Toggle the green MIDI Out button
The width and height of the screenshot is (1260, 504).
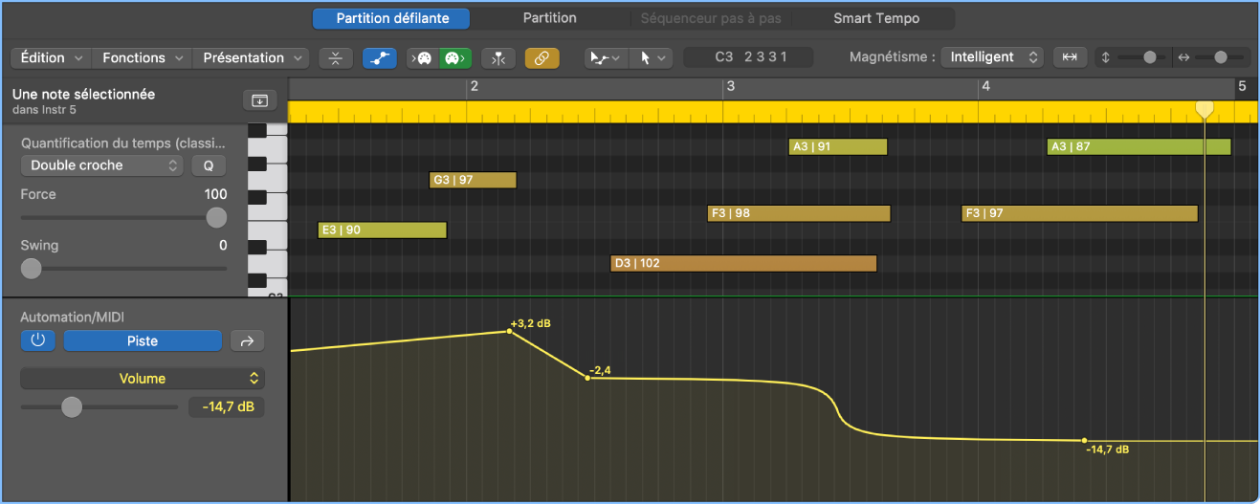click(453, 58)
